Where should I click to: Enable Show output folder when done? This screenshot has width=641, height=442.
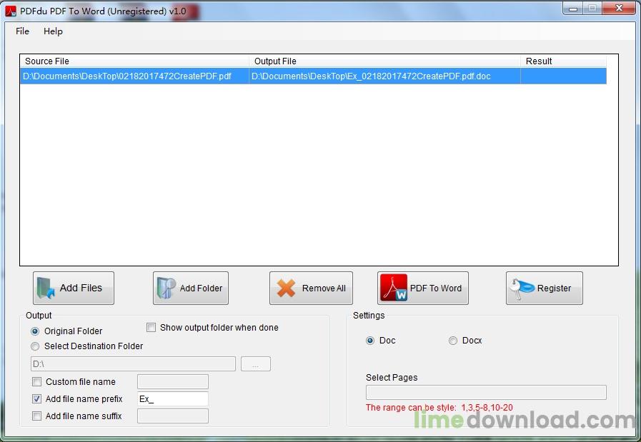point(151,328)
